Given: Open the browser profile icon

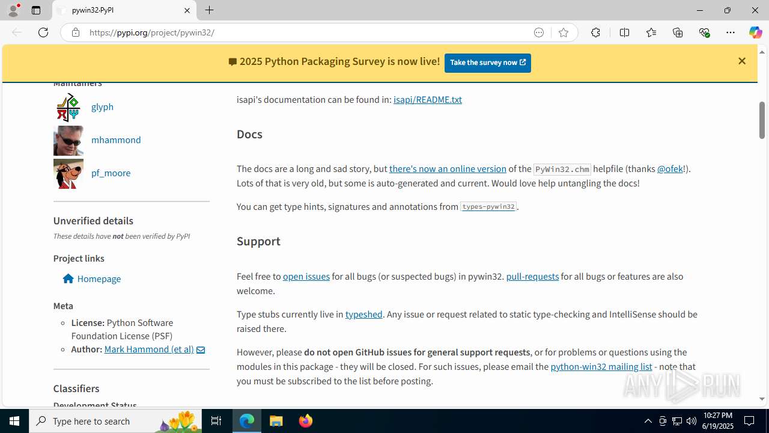Looking at the screenshot, I should click(x=13, y=10).
